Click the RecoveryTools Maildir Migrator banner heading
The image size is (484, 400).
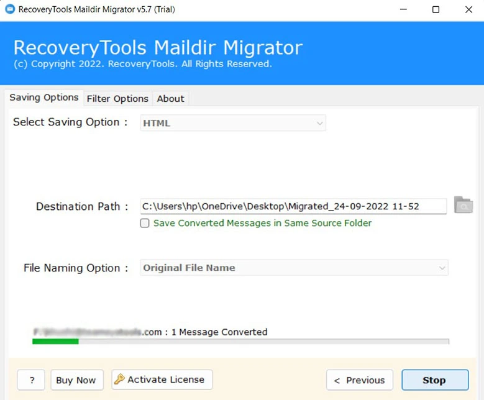tap(158, 48)
